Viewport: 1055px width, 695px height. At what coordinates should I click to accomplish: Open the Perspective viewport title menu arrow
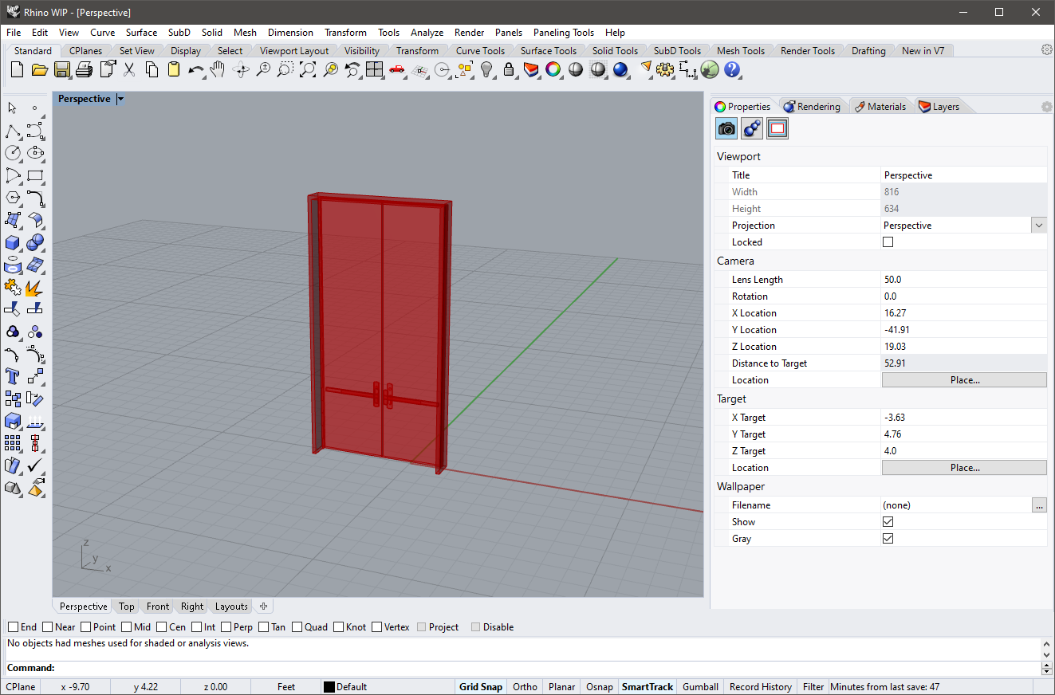point(120,99)
